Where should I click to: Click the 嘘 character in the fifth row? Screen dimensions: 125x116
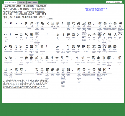pyautogui.click(x=21, y=69)
